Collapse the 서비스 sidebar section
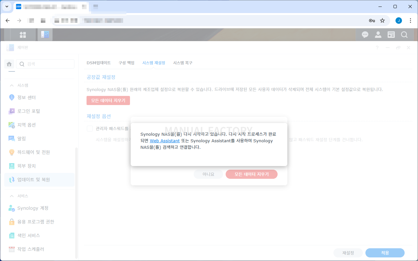The image size is (418, 261). [x=11, y=196]
